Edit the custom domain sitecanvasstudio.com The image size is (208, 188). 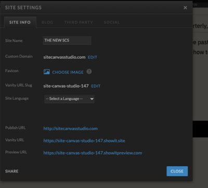tap(93, 57)
